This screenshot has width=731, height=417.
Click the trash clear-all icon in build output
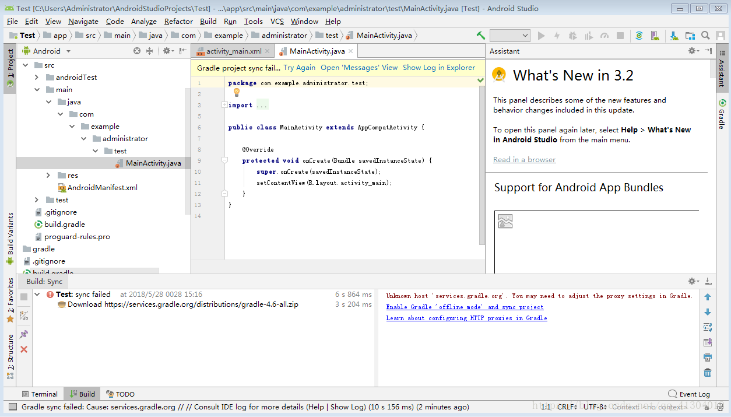point(708,373)
